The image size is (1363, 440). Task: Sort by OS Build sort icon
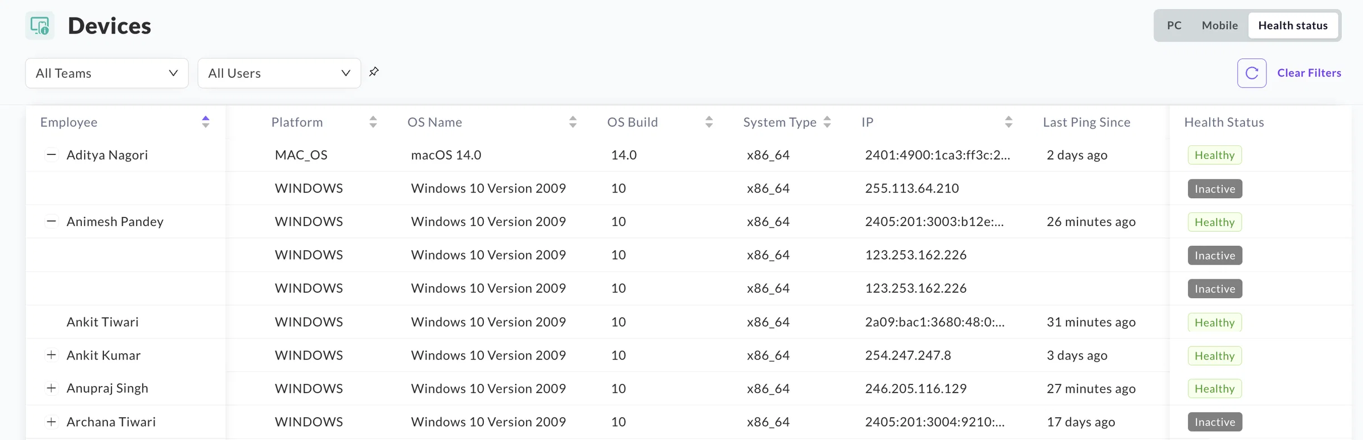pos(709,121)
